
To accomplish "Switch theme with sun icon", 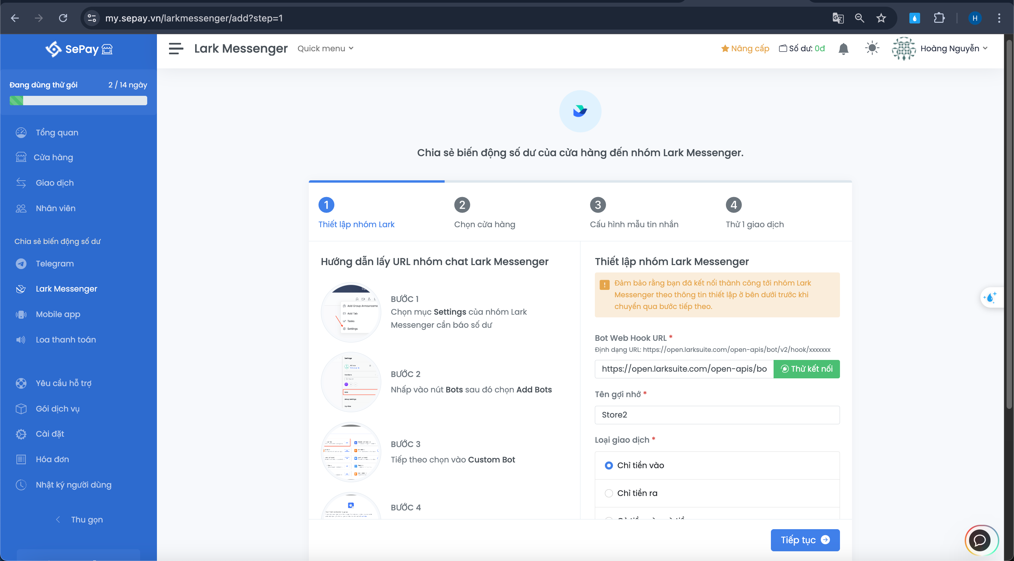I will (x=872, y=48).
